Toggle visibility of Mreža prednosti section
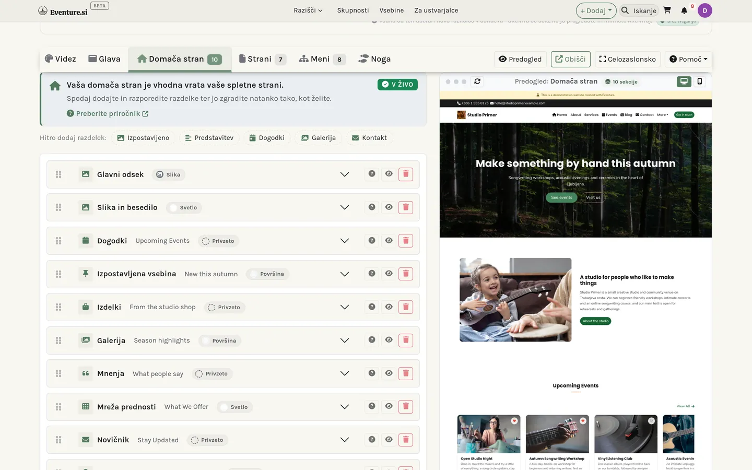The height and width of the screenshot is (470, 752). point(389,406)
